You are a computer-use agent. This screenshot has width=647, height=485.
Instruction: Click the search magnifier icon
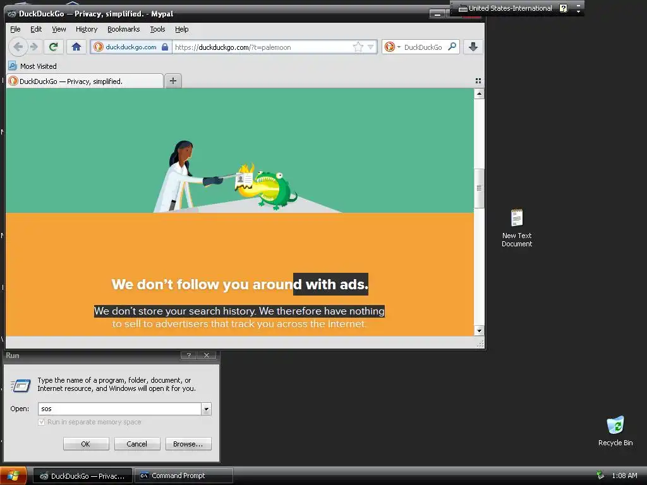tap(452, 47)
